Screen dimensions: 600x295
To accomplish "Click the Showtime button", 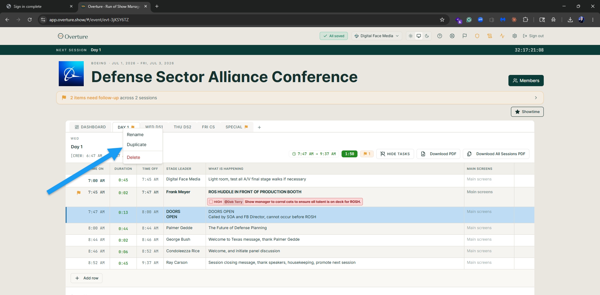I will pyautogui.click(x=527, y=112).
